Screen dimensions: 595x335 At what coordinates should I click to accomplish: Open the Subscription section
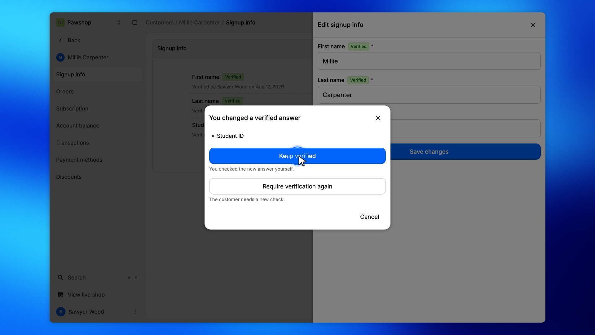98,109
